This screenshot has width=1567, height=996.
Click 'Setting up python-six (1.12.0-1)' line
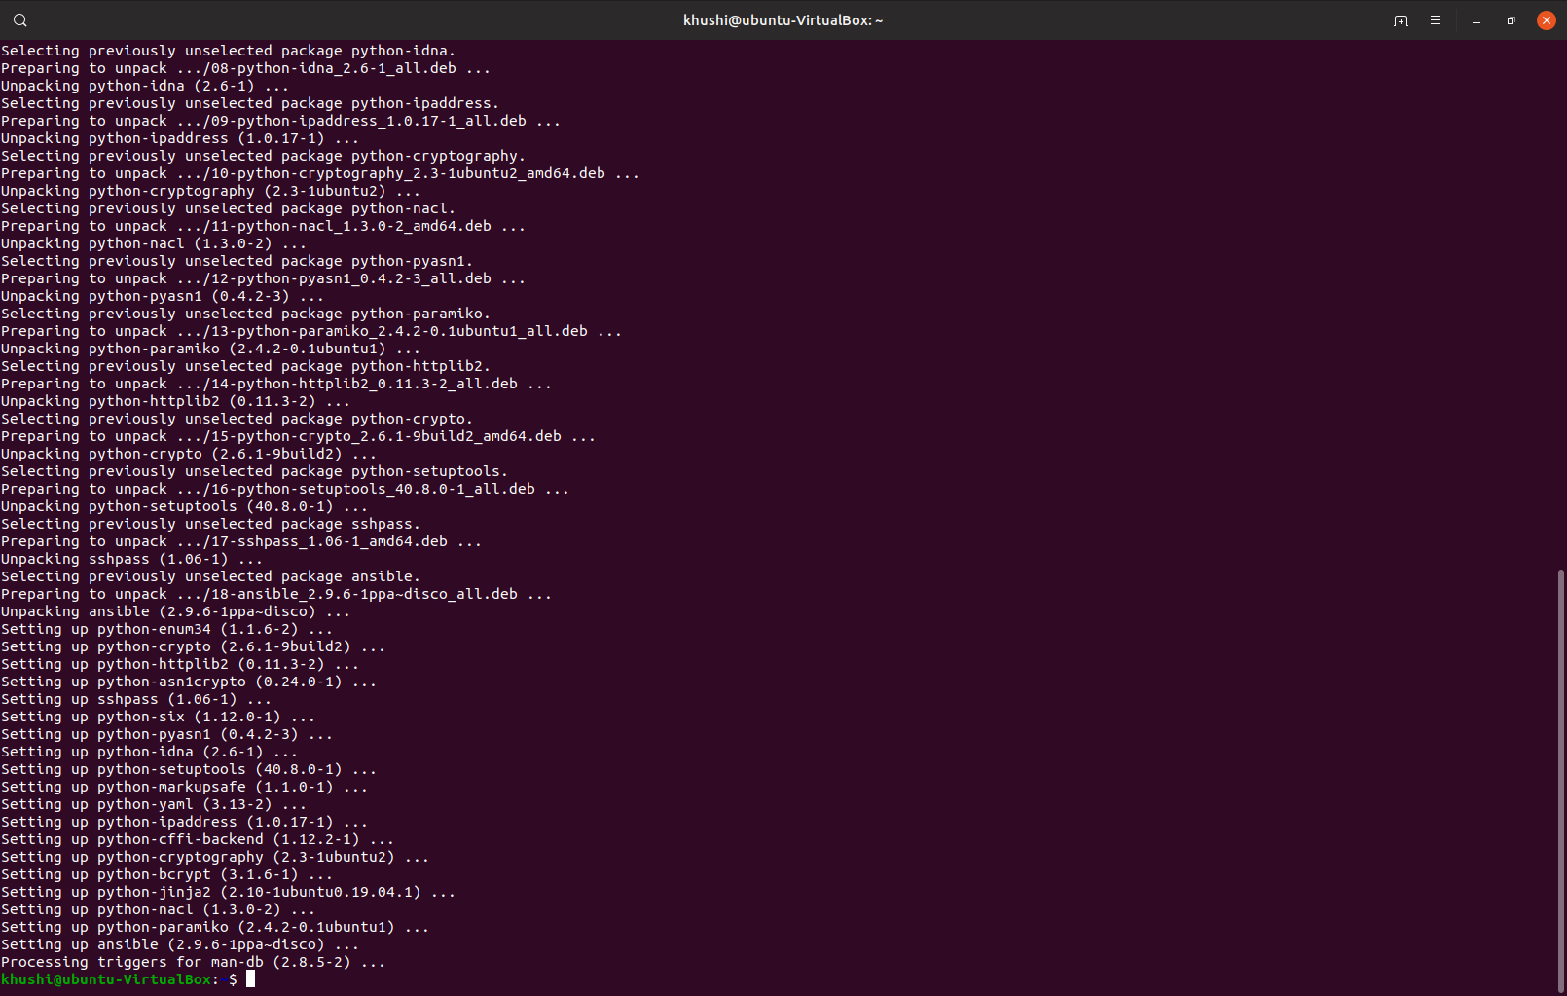(158, 717)
